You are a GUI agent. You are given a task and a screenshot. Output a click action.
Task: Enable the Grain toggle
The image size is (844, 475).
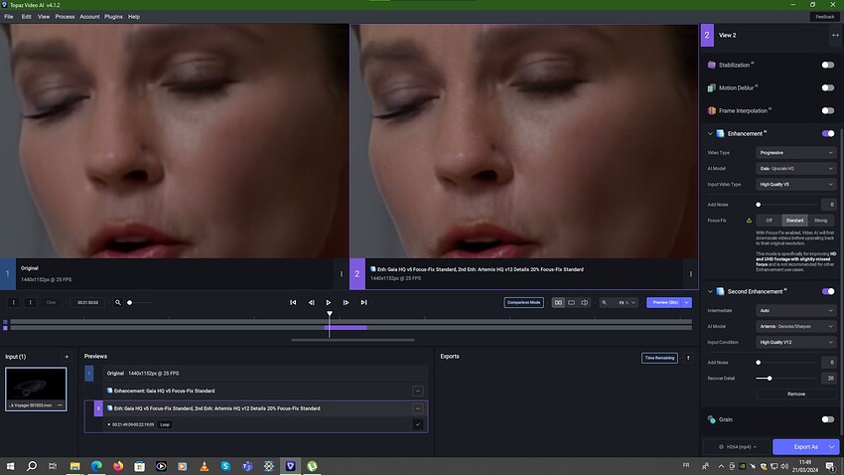(827, 419)
